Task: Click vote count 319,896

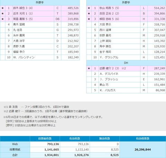Action: (73, 19)
